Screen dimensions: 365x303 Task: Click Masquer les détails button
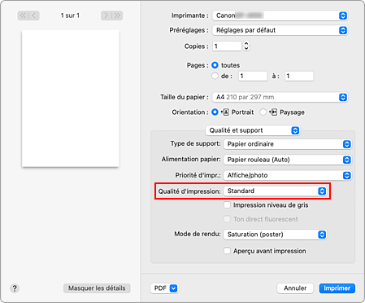point(97,288)
